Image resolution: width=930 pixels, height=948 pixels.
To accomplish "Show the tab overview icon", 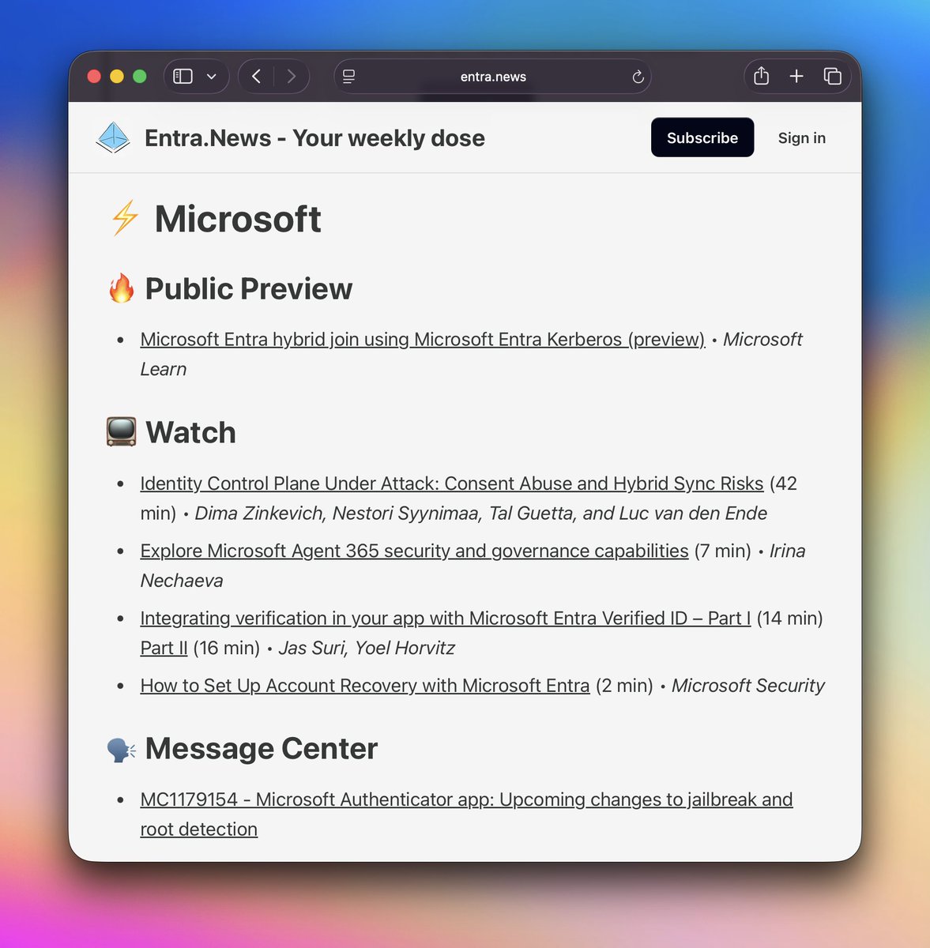I will (x=832, y=76).
